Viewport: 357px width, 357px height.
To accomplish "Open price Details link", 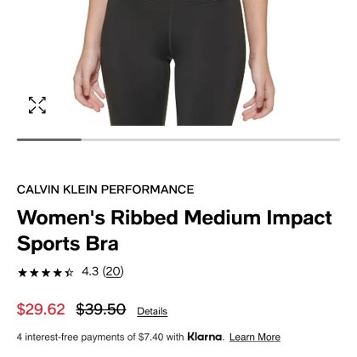I will click(152, 311).
